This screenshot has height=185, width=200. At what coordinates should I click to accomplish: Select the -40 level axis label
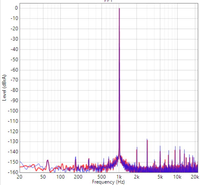pyautogui.click(x=14, y=49)
